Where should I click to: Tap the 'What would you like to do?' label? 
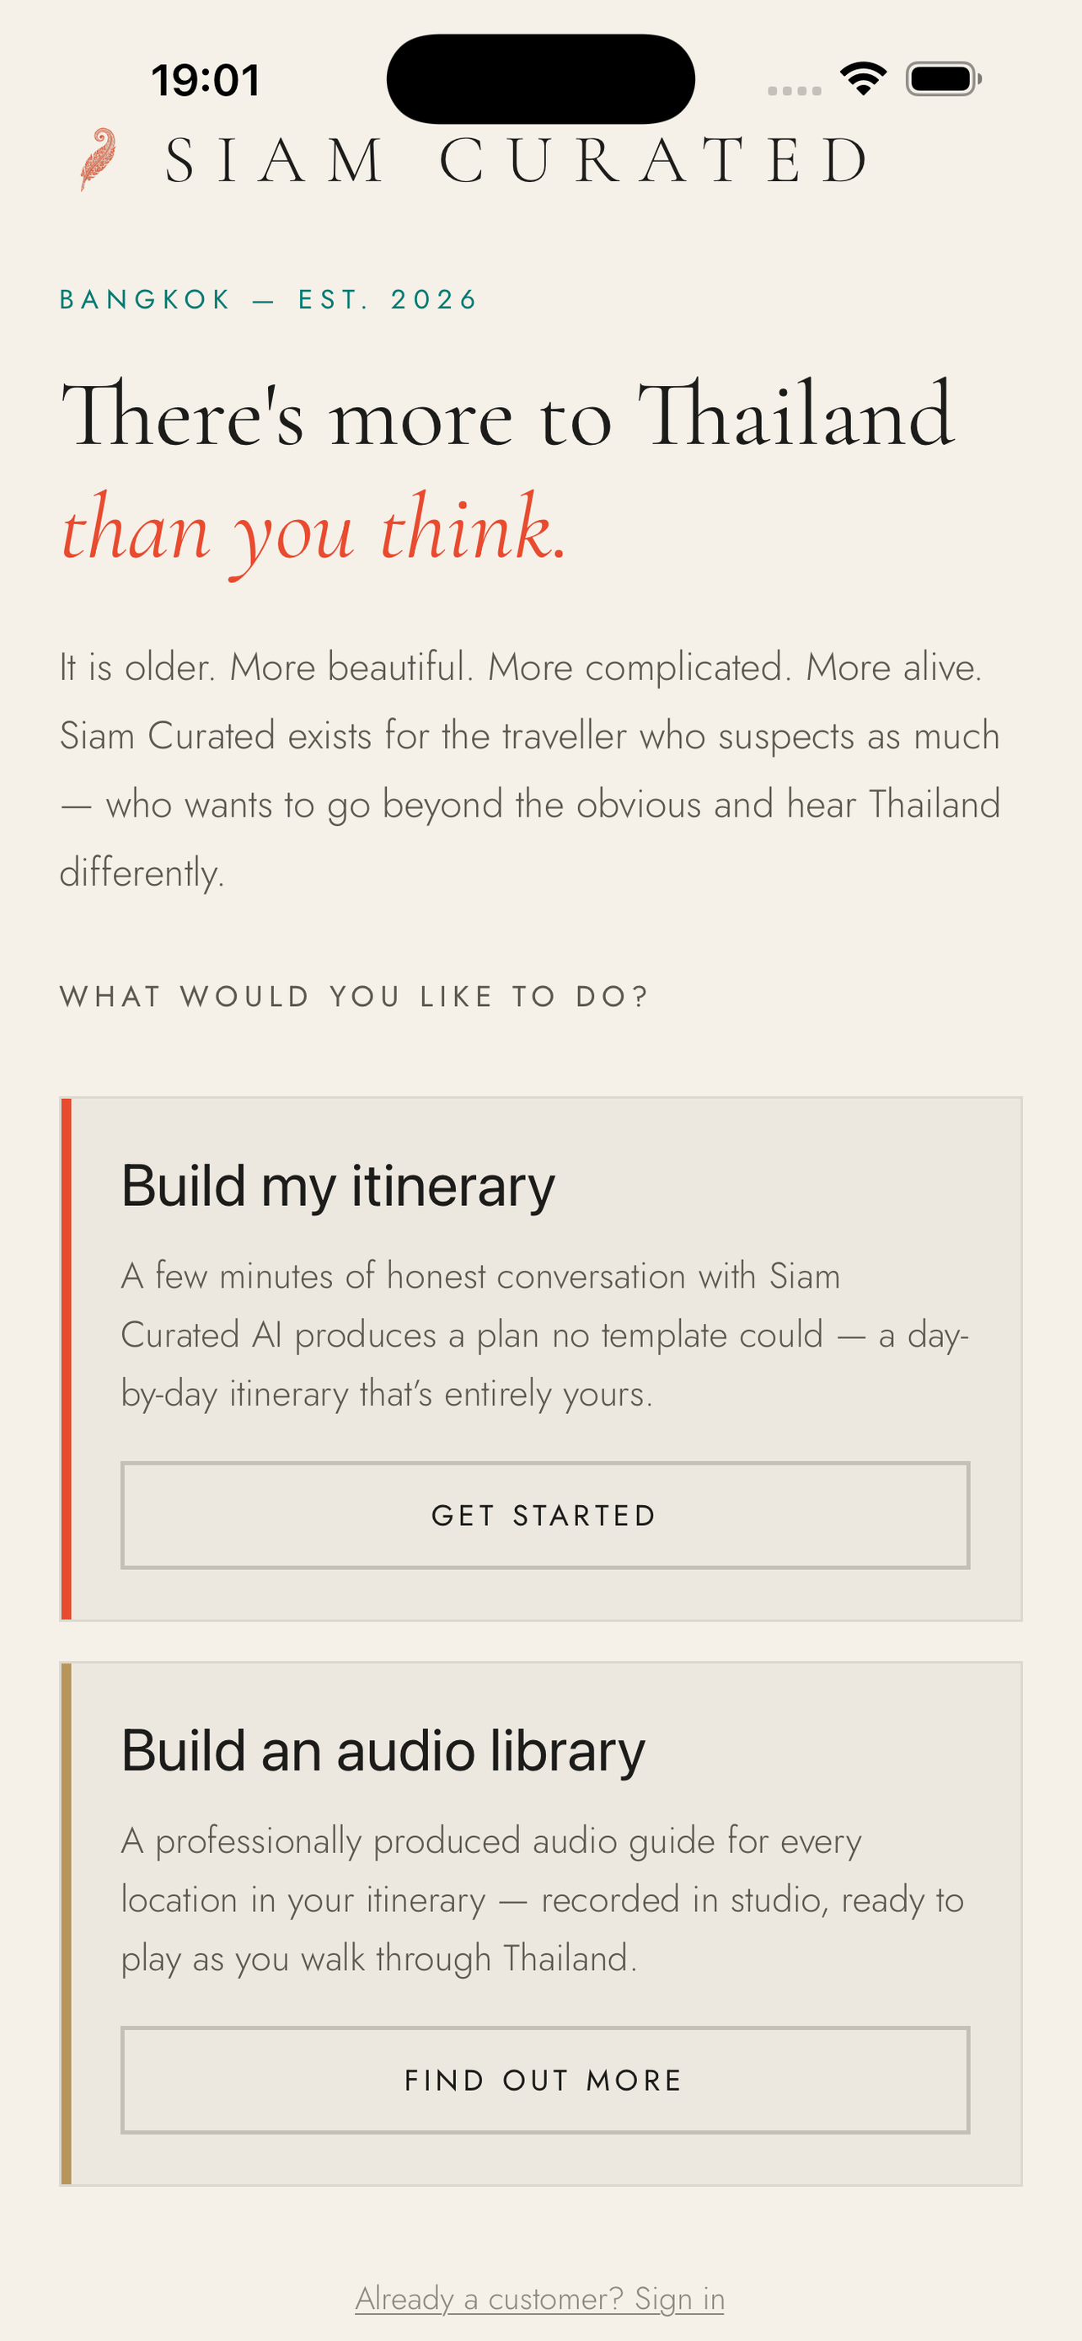[x=354, y=996]
